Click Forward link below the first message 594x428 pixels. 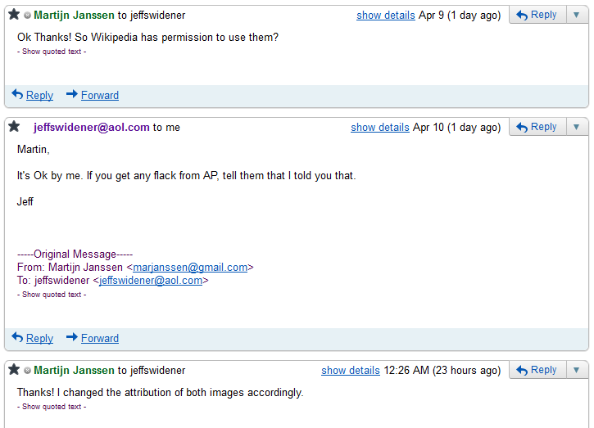[99, 96]
